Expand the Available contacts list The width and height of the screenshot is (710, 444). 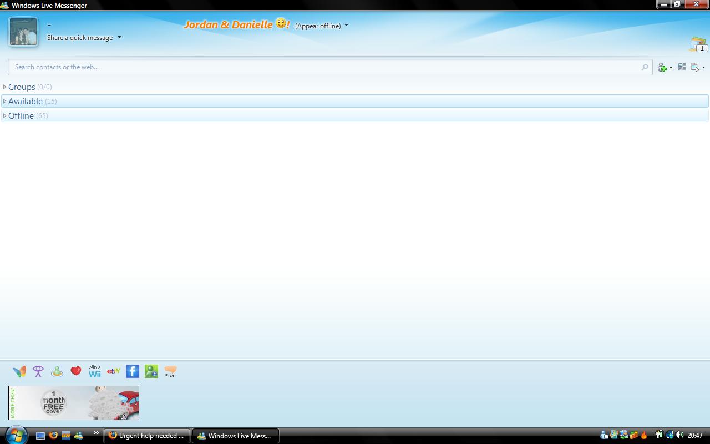25,102
